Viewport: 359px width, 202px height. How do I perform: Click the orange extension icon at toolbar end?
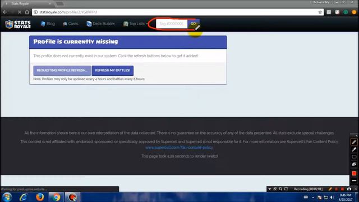pos(354,12)
